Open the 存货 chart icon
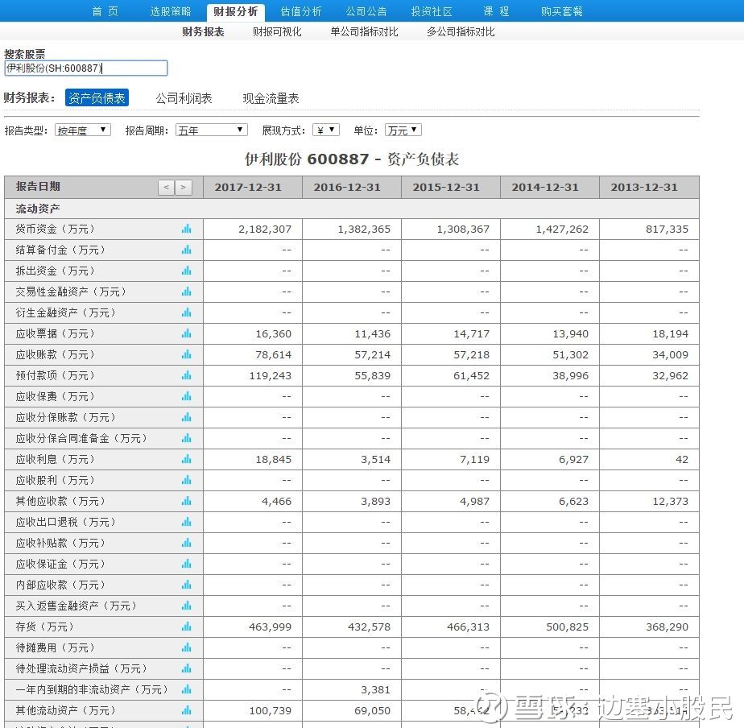The height and width of the screenshot is (728, 744). pyautogui.click(x=186, y=627)
